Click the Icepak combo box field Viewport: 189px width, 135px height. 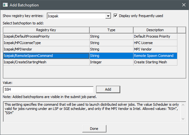(79, 16)
